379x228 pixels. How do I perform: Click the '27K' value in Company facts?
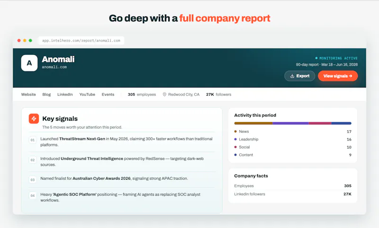(x=347, y=194)
